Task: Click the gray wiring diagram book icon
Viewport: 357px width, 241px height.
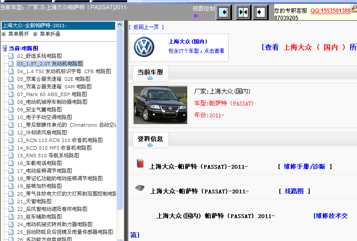Action: [x=140, y=188]
